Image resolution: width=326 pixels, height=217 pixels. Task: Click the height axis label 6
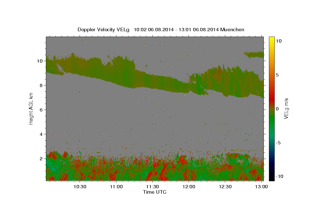tap(42, 110)
